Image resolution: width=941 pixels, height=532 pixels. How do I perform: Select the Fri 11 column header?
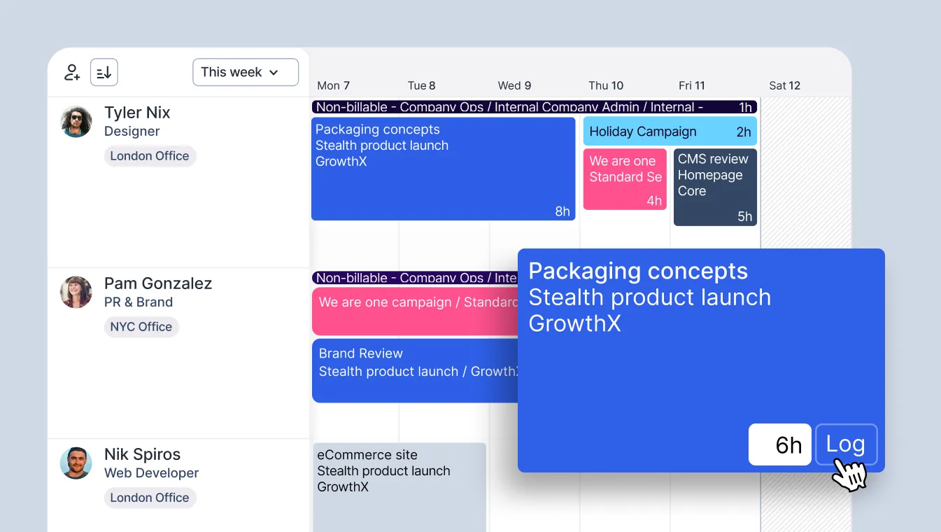[691, 85]
